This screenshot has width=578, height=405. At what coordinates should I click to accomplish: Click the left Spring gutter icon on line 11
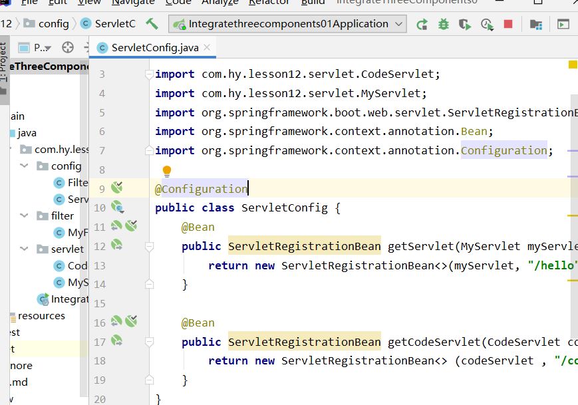click(x=116, y=225)
